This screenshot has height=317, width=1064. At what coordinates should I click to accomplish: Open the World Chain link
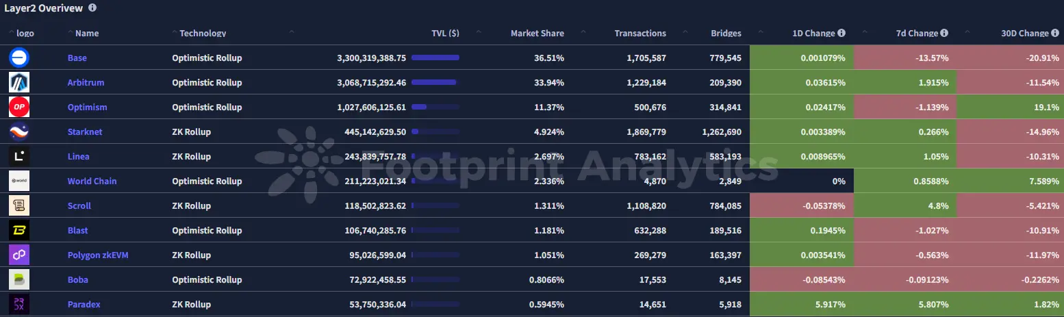[x=92, y=181]
